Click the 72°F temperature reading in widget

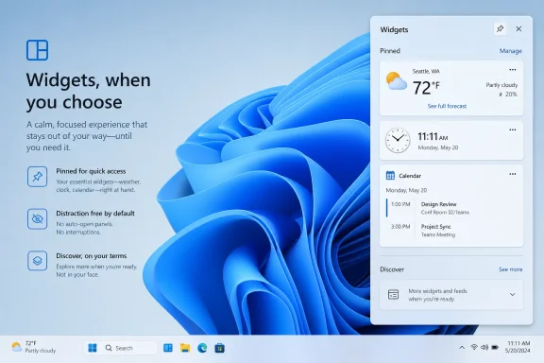coord(426,87)
